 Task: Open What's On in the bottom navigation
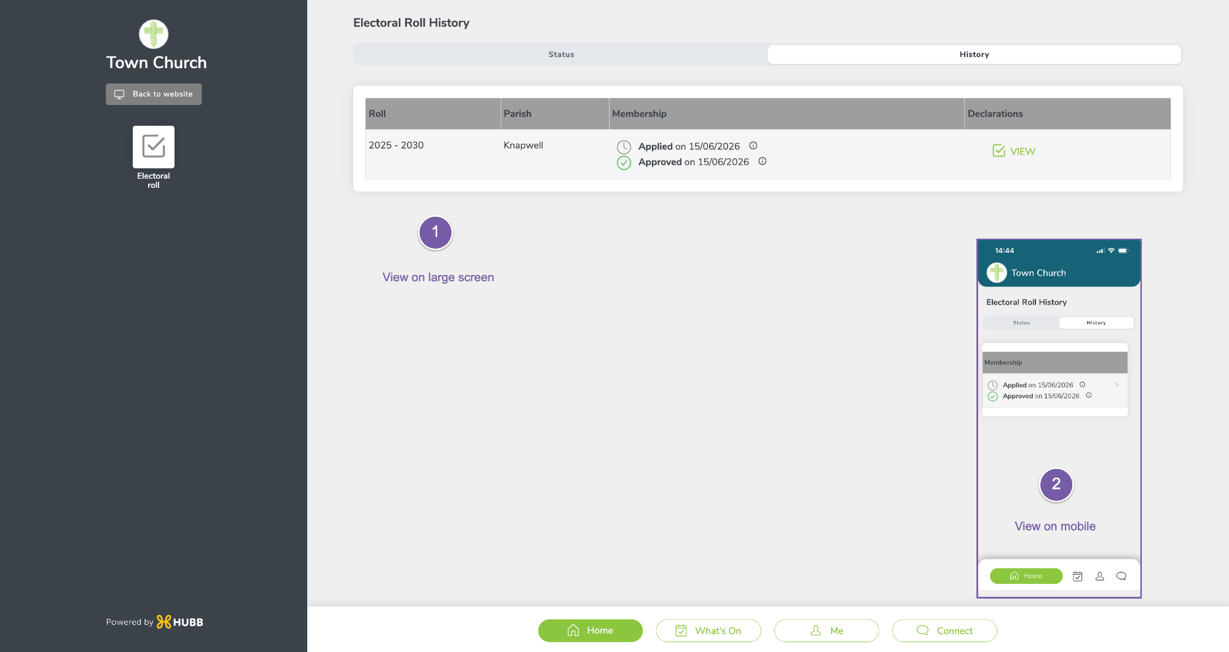point(708,631)
